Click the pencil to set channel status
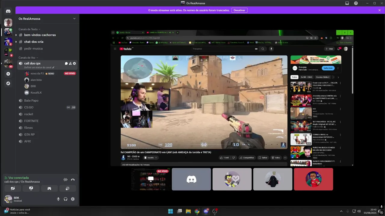 54,67
